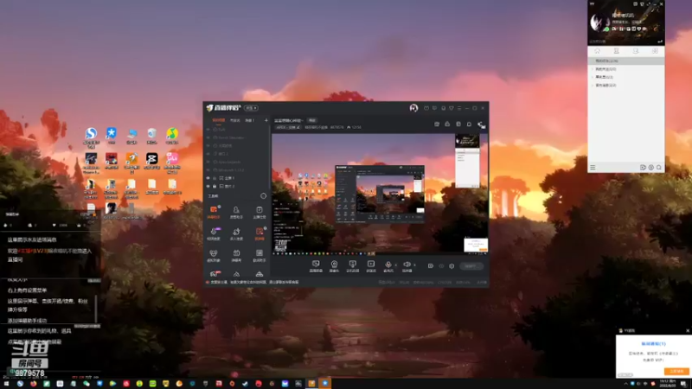Open the Recycle Bin desktop icon
The image size is (692, 389).
(152, 133)
